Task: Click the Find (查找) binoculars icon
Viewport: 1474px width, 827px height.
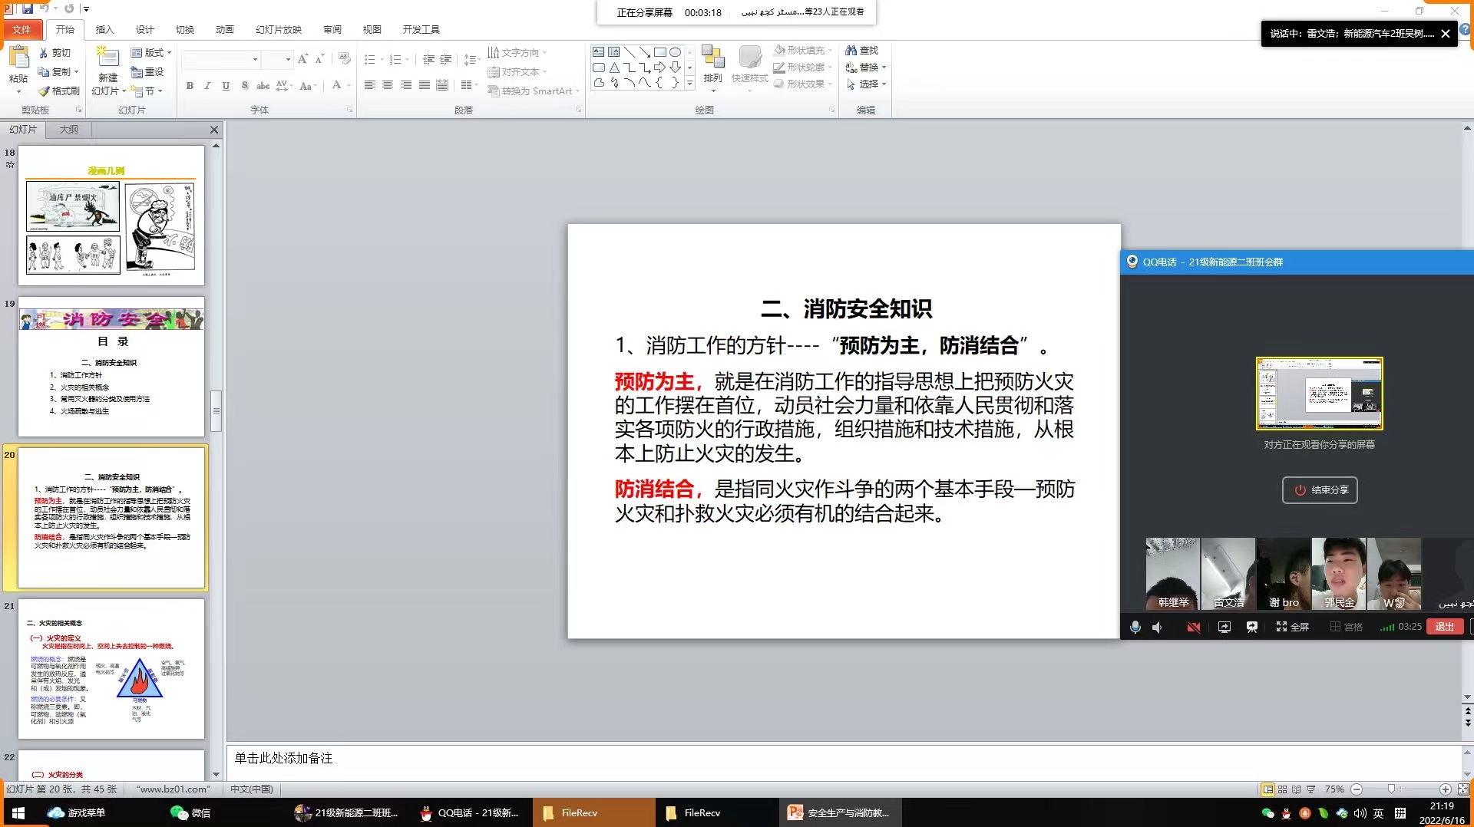Action: [x=851, y=50]
